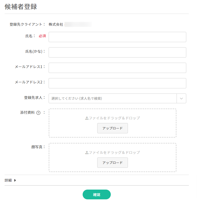Click the メールアドレス1 label
The width and height of the screenshot is (197, 205).
30,67
